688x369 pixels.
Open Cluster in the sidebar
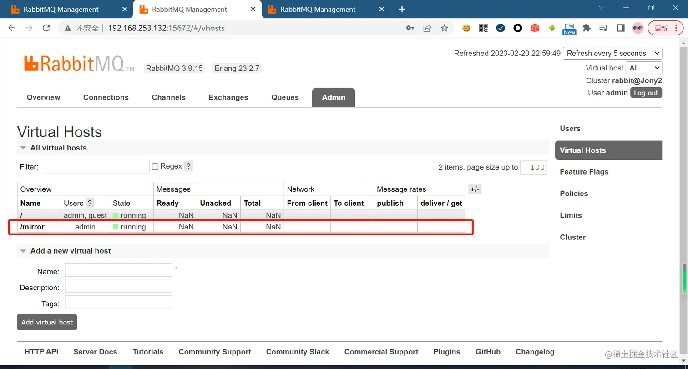[573, 237]
